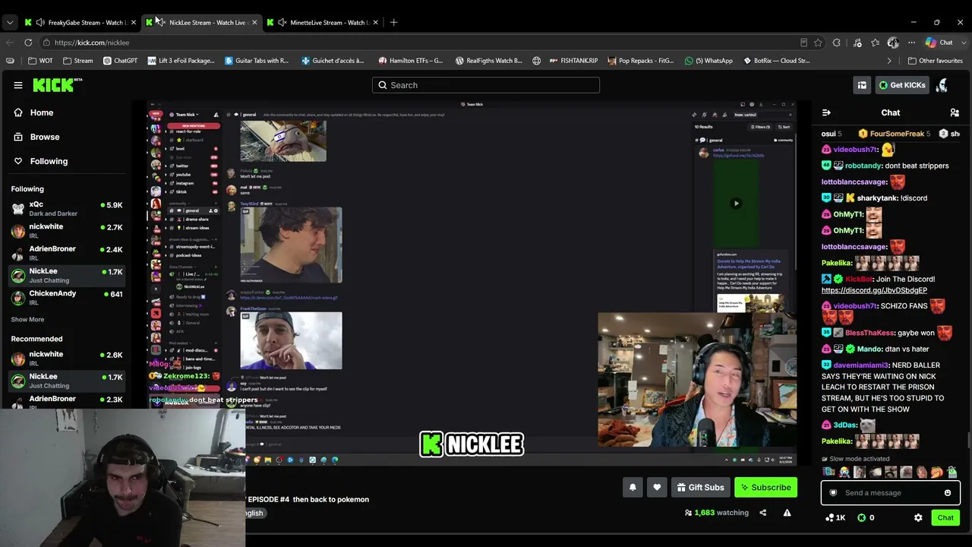Switch to the FreakyGabe Stream browser tab

click(80, 23)
